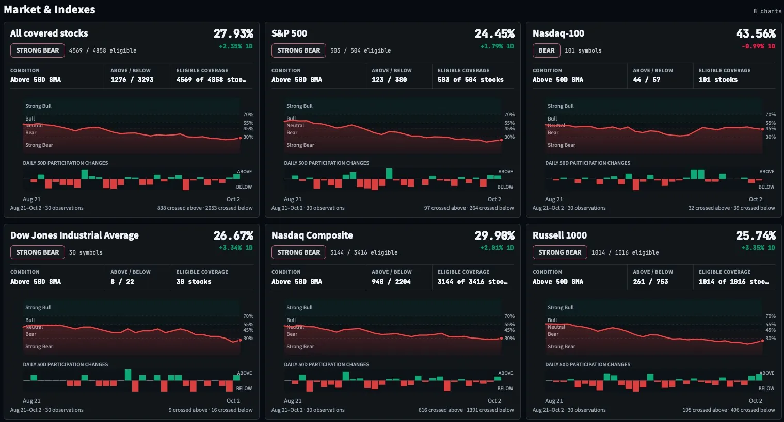This screenshot has height=422, width=784.
Task: Open the Nasdaq Composite card title
Action: pyautogui.click(x=312, y=235)
